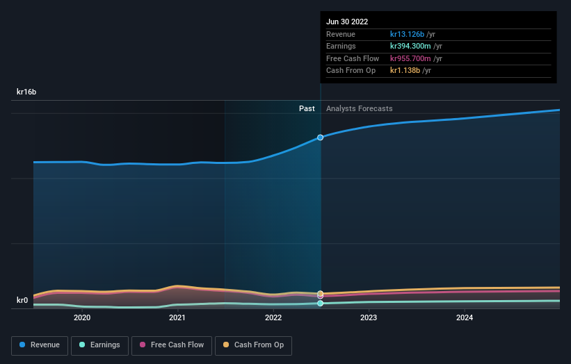Select the teal Earnings data point marker
This screenshot has width=571, height=364.
tap(320, 304)
